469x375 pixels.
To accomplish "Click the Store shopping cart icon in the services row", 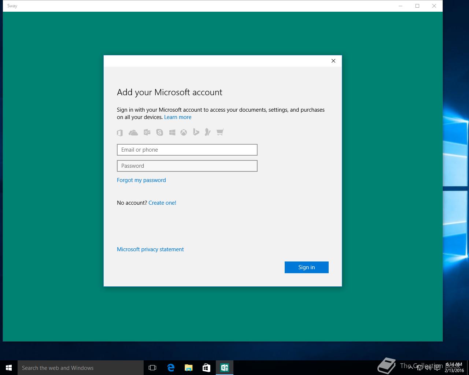I will (220, 132).
